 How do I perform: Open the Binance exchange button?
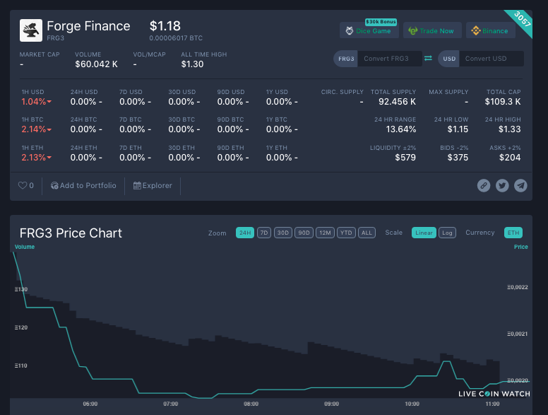(x=491, y=30)
